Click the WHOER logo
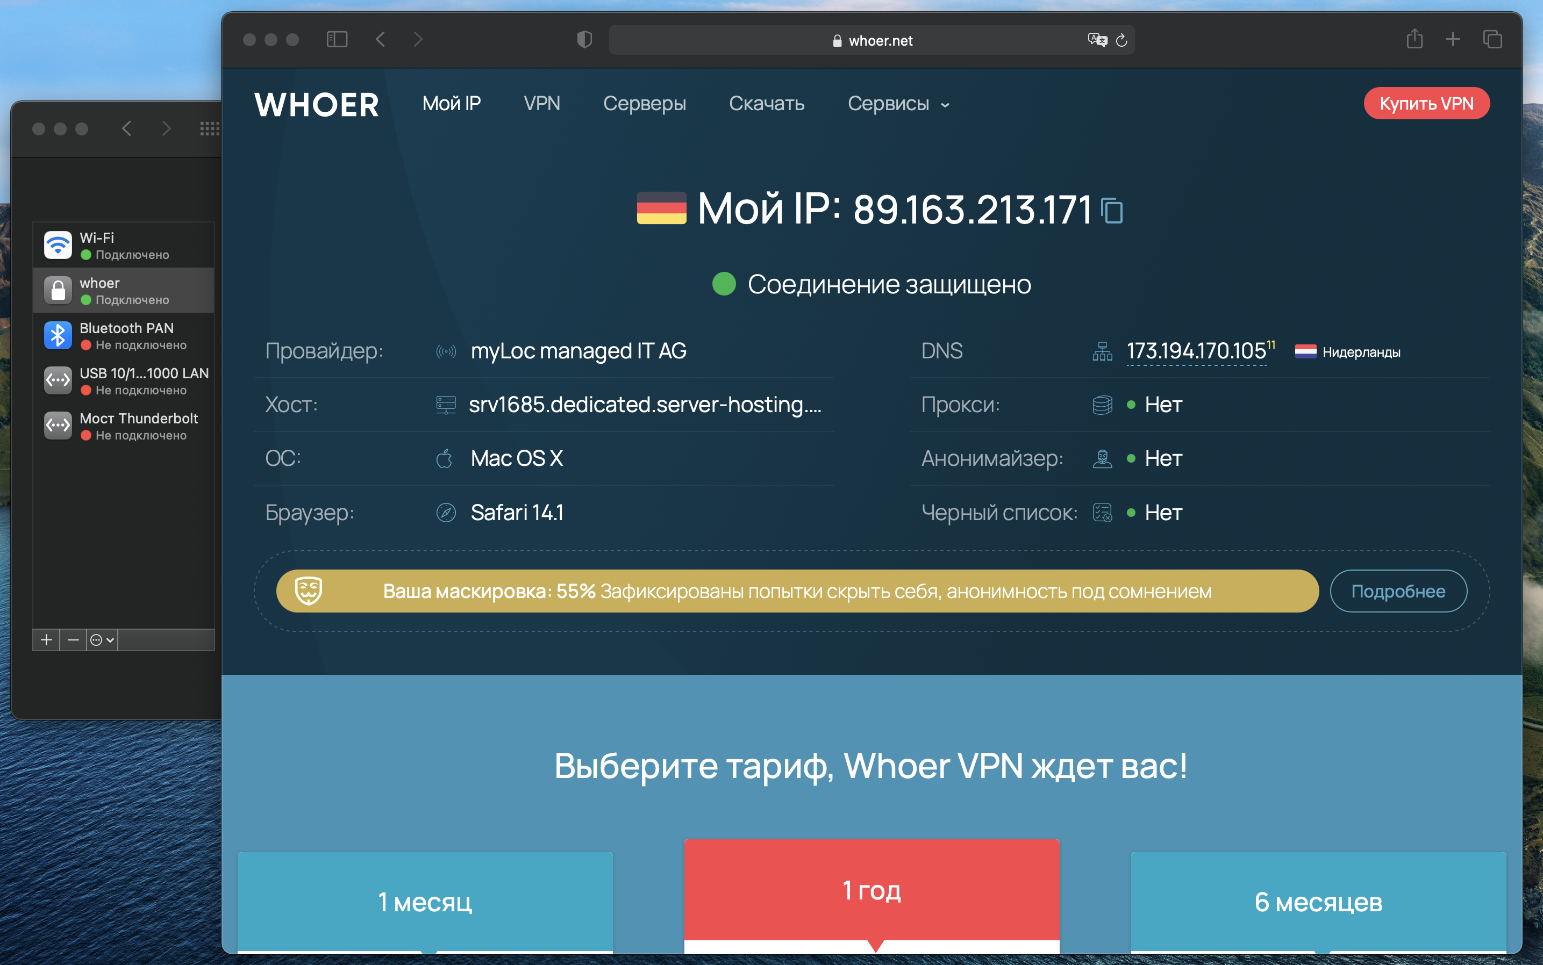Viewport: 1543px width, 965px height. 317,105
